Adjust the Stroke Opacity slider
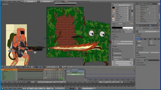 117,29
